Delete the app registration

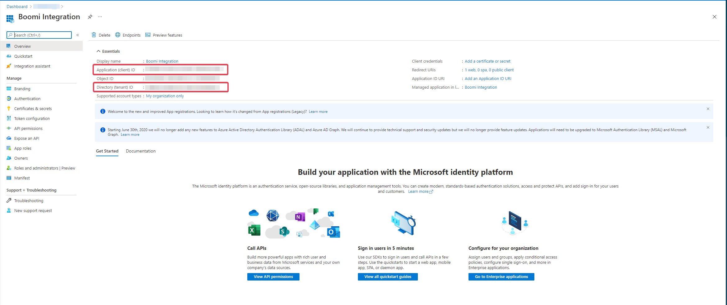(101, 35)
